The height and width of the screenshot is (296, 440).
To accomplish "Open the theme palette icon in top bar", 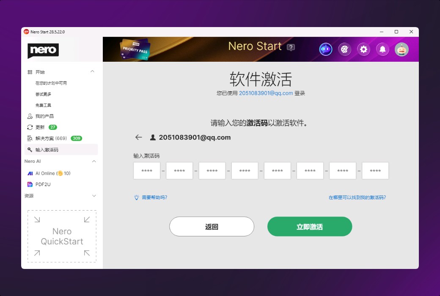I will (x=344, y=49).
